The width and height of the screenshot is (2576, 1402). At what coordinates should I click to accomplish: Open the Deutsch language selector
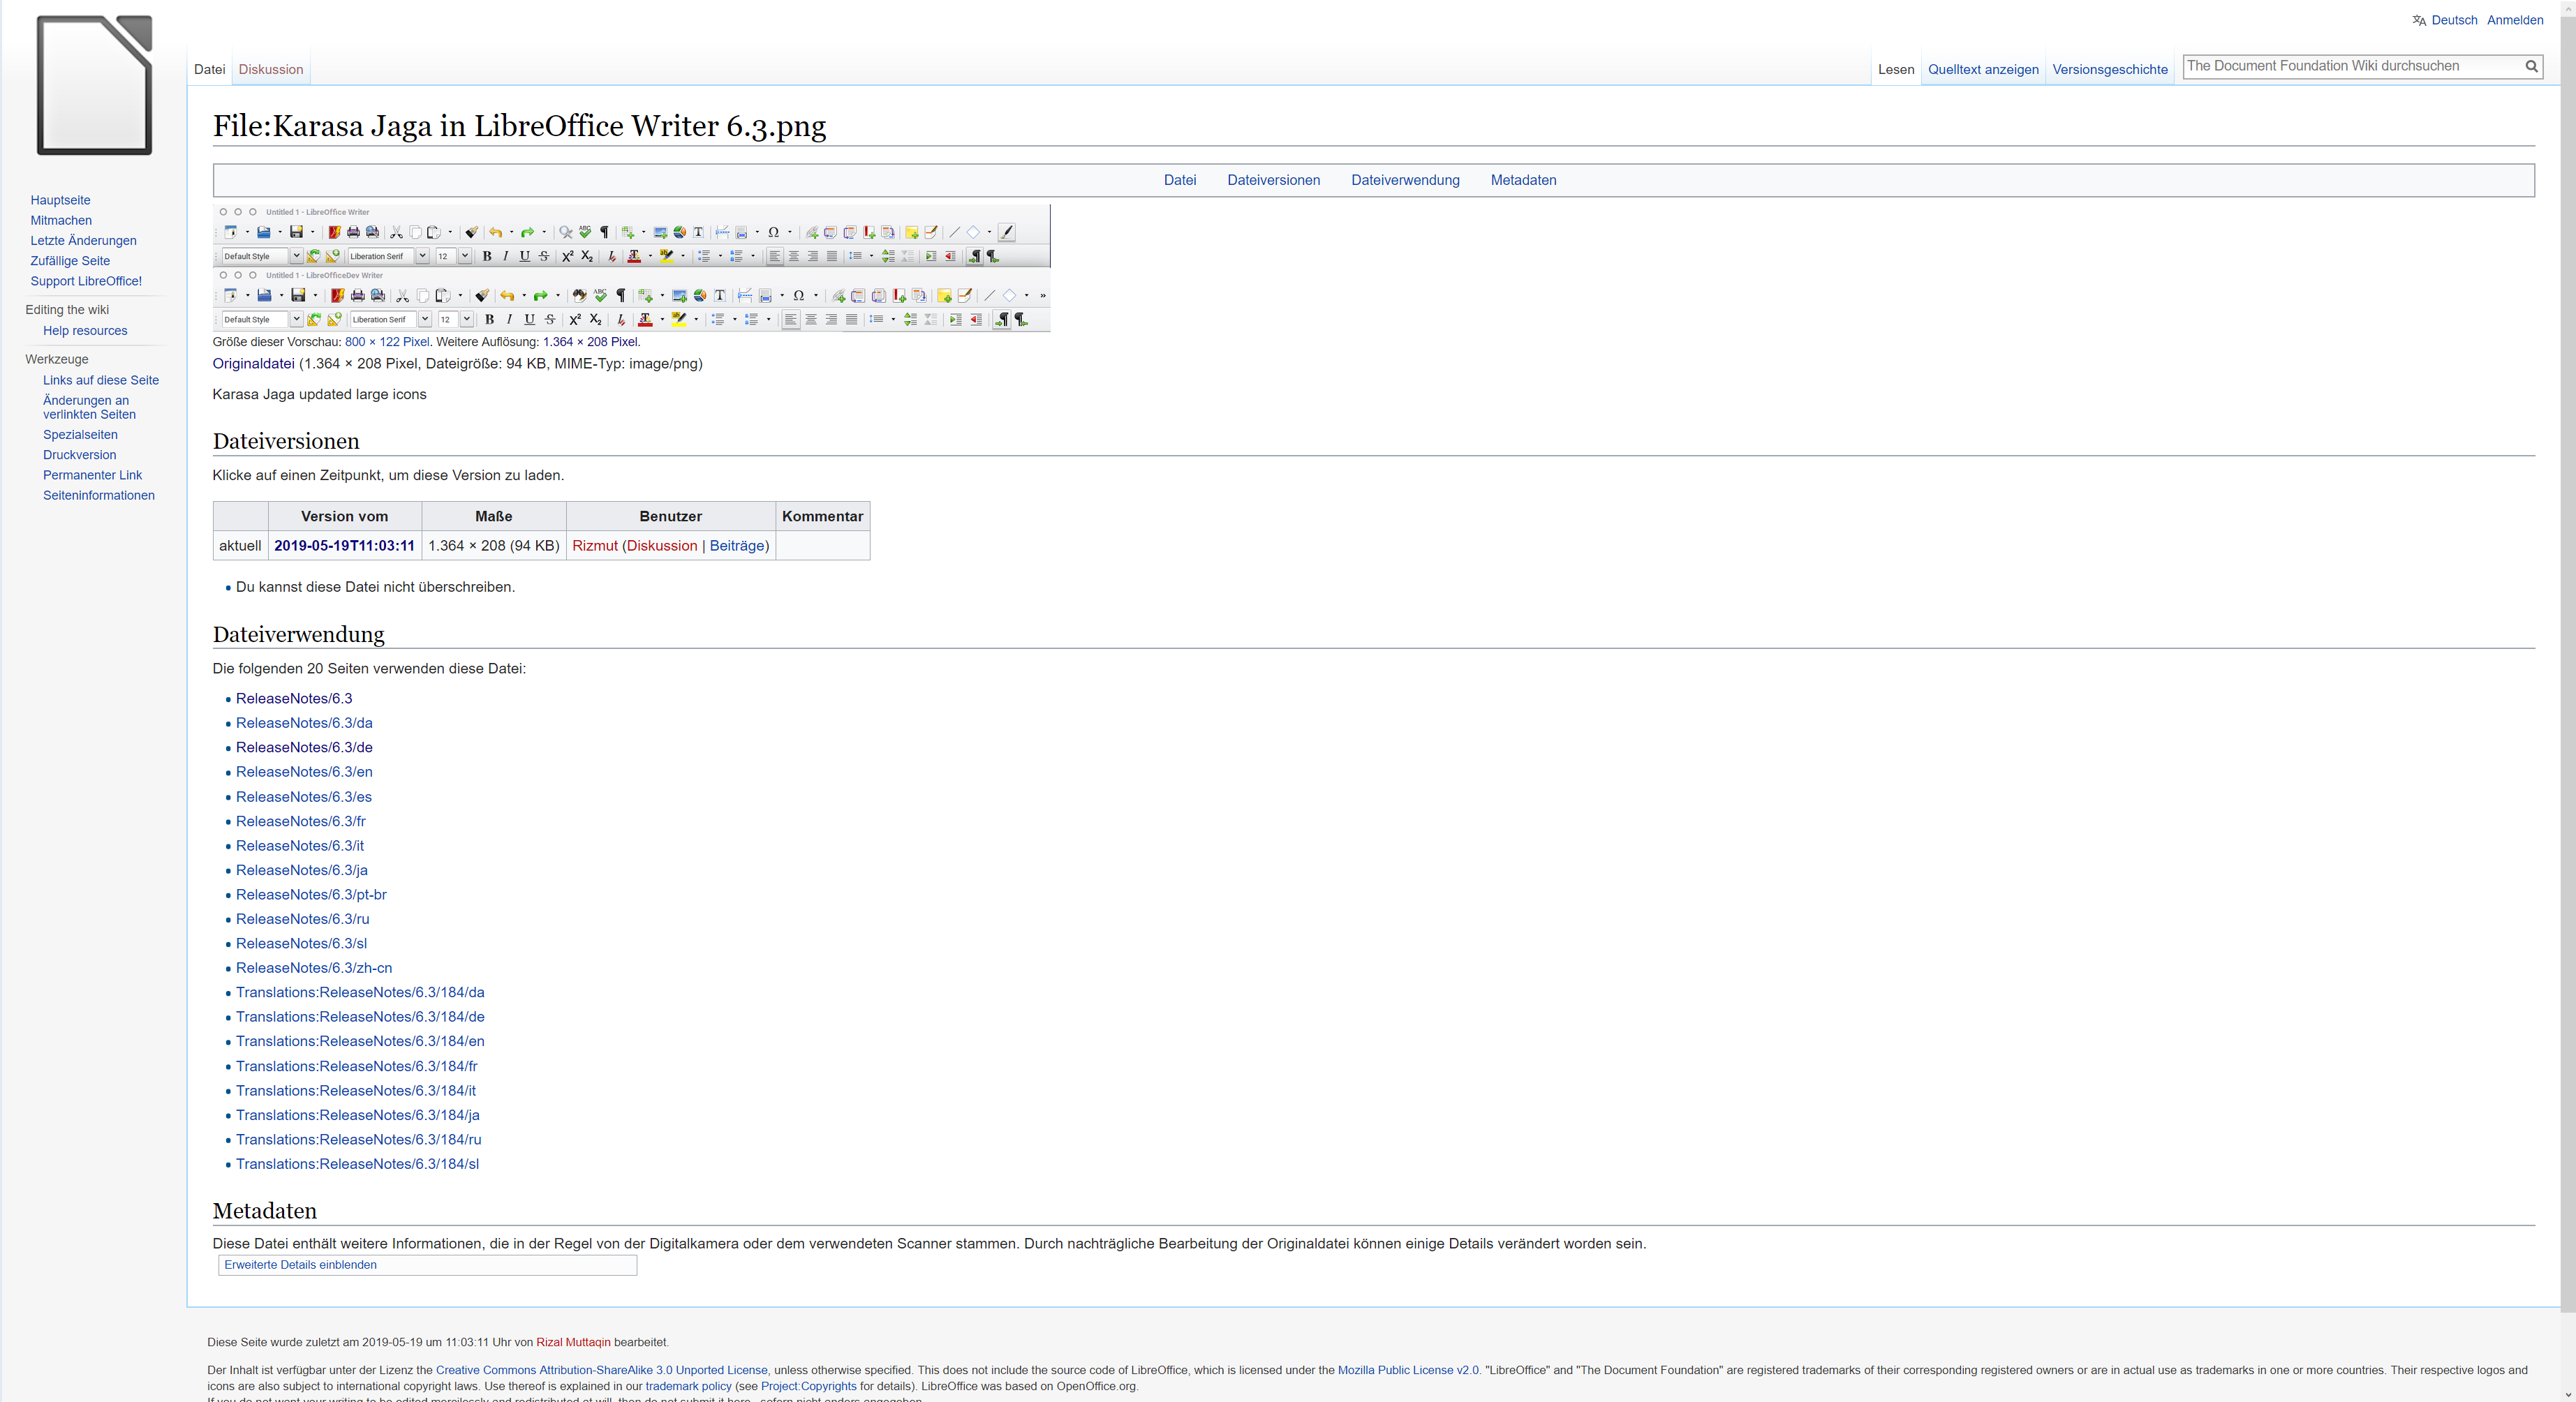coord(2454,20)
